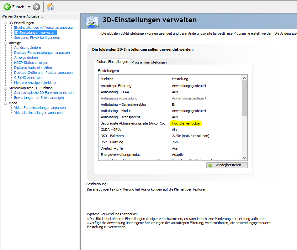
Task: Click the green Zurück back arrow
Action: (x=7, y=7)
